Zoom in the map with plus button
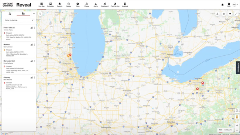The width and height of the screenshot is (240, 135). (237, 125)
